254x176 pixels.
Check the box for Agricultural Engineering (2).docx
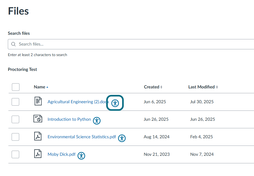pos(15,102)
